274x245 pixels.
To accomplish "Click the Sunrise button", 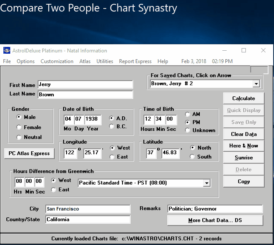I will tap(243, 158).
